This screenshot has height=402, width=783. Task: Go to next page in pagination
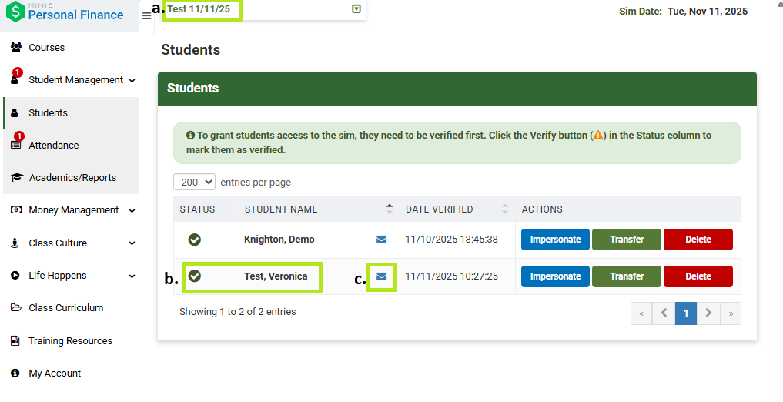click(708, 313)
